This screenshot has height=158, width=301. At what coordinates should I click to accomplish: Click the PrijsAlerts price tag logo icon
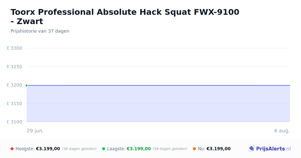pyautogui.click(x=252, y=149)
